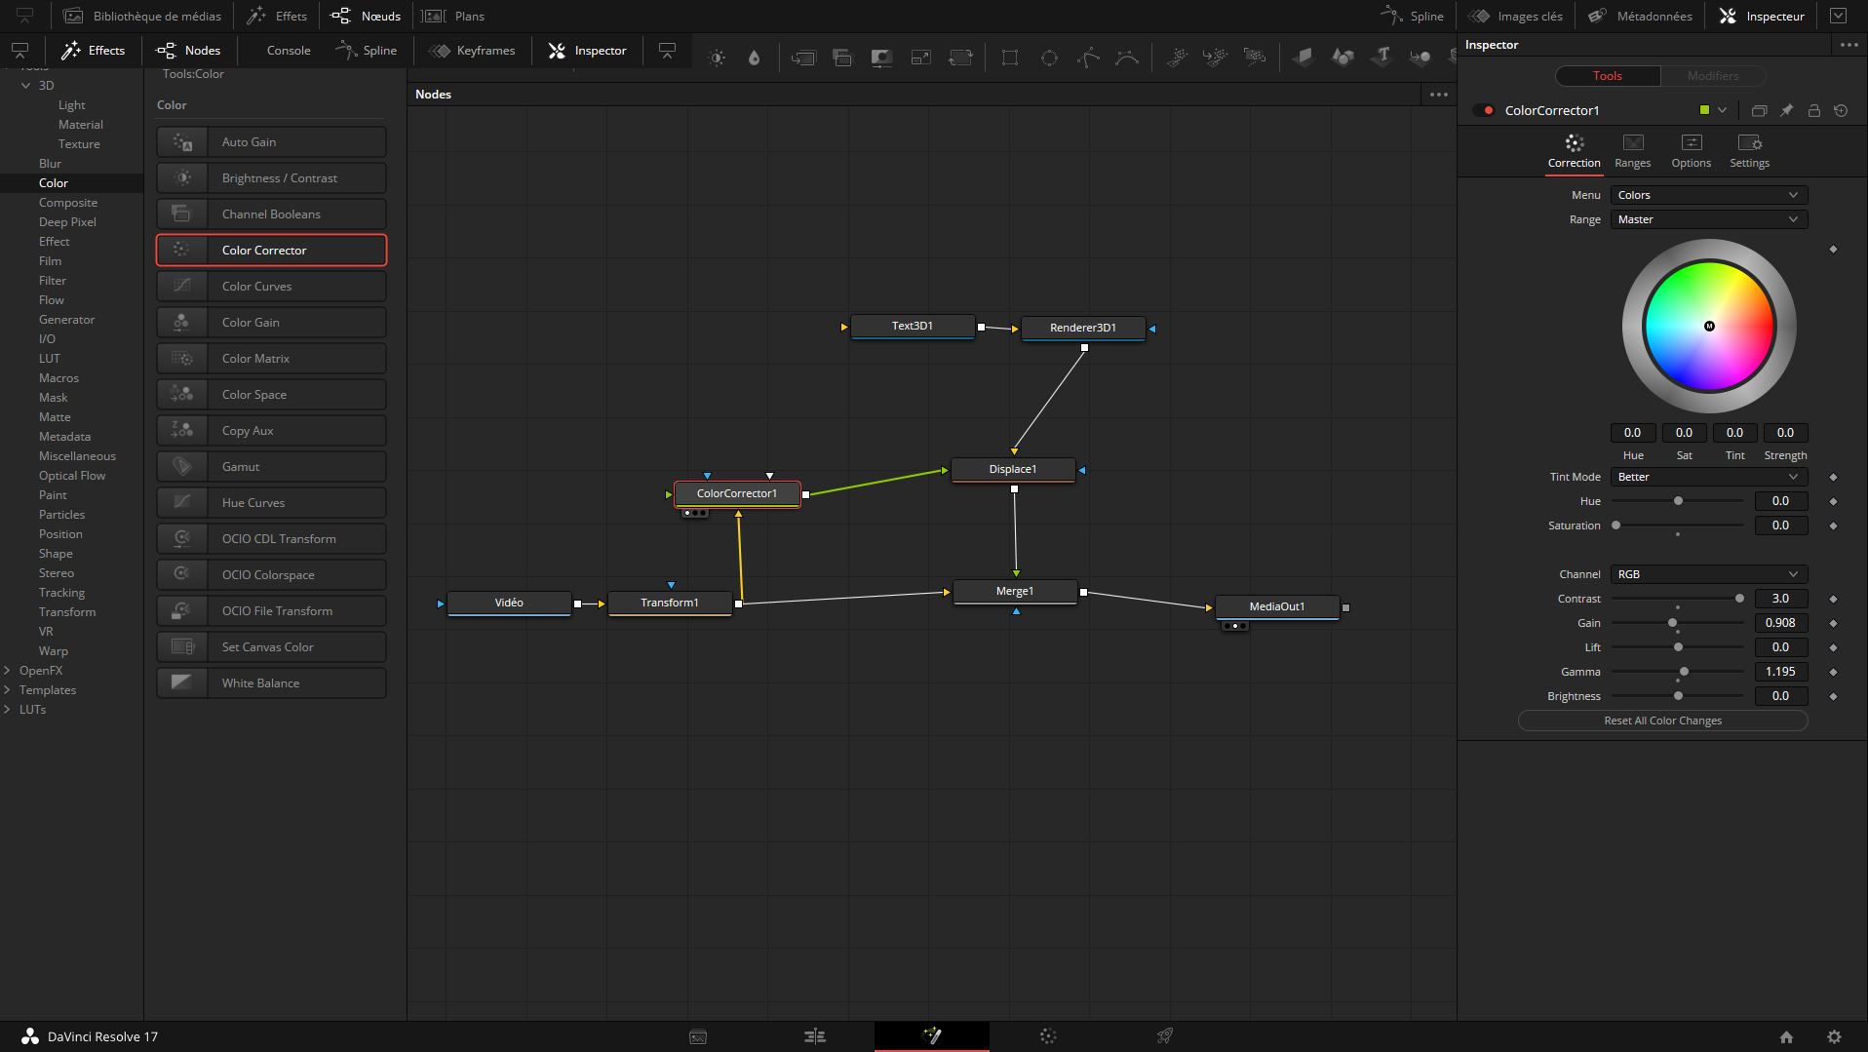Image resolution: width=1868 pixels, height=1052 pixels.
Task: Open the Channel dropdown showing RGB
Action: coord(1708,574)
